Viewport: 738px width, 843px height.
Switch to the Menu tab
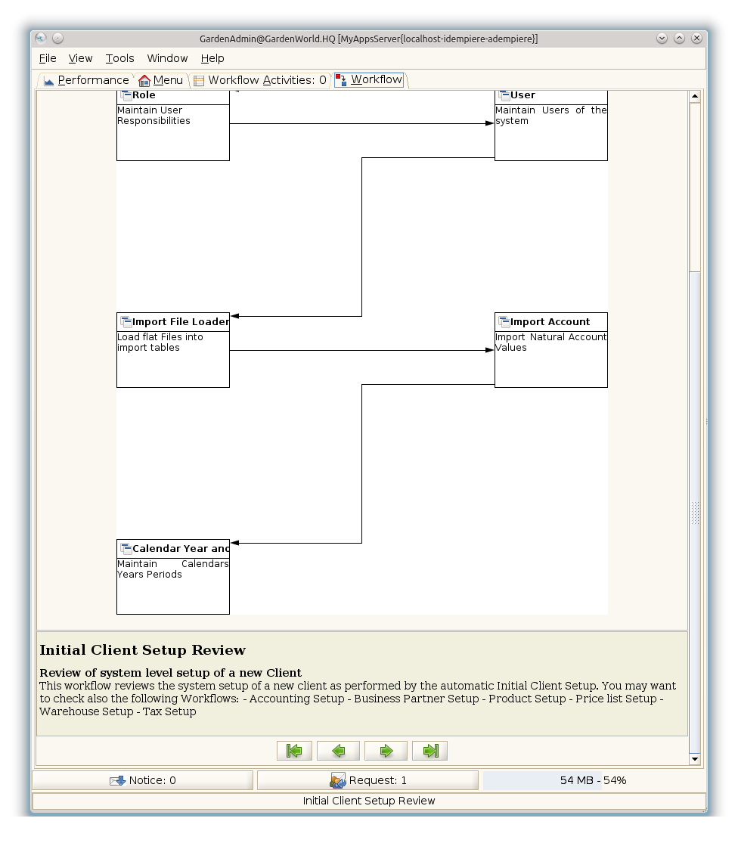click(161, 80)
